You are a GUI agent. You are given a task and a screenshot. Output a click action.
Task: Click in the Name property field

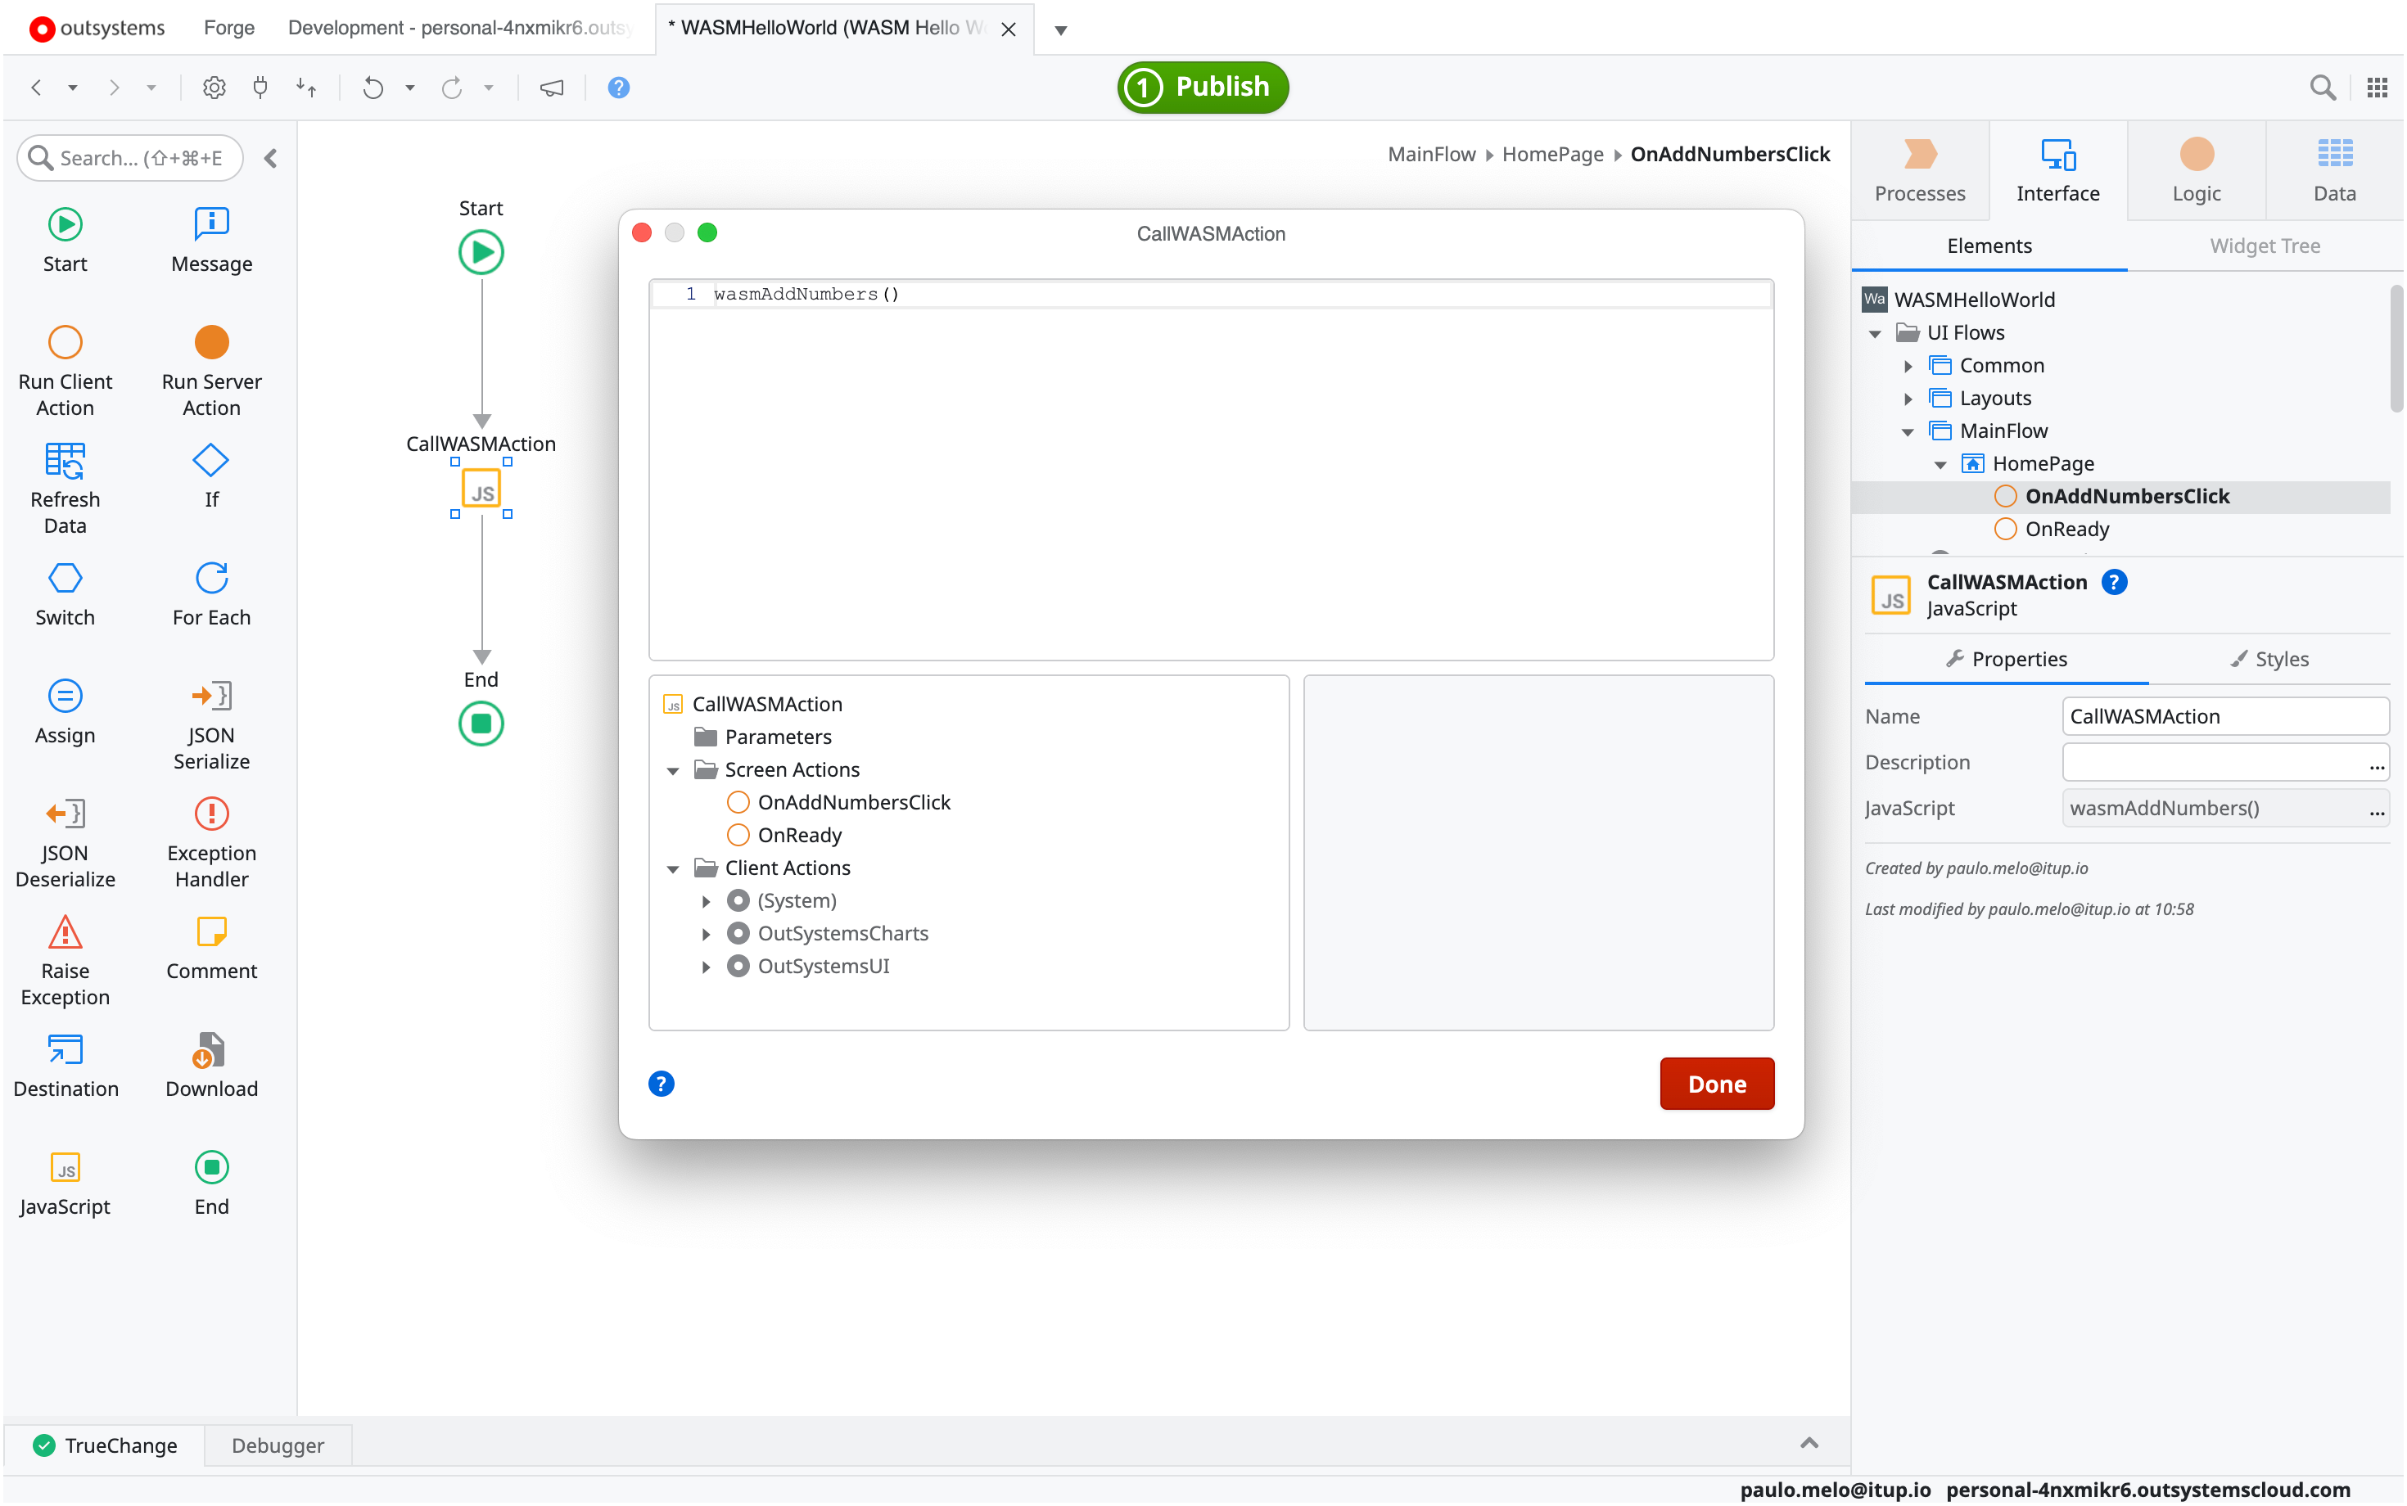point(2224,716)
